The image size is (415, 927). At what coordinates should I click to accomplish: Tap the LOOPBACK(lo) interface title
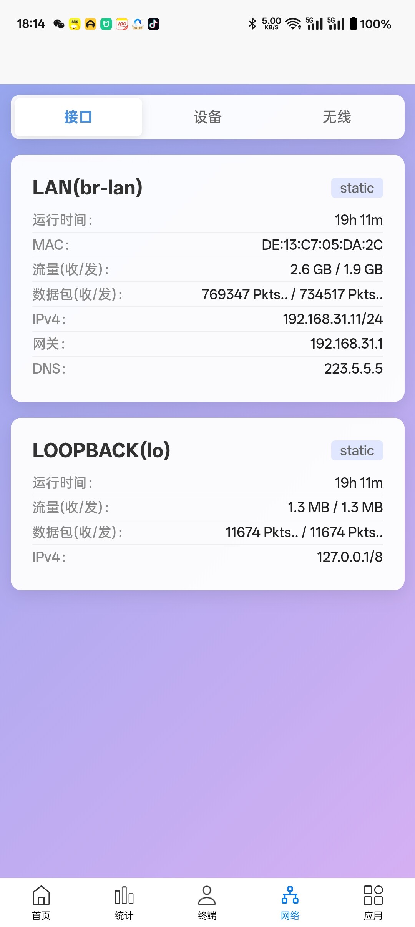click(x=101, y=450)
